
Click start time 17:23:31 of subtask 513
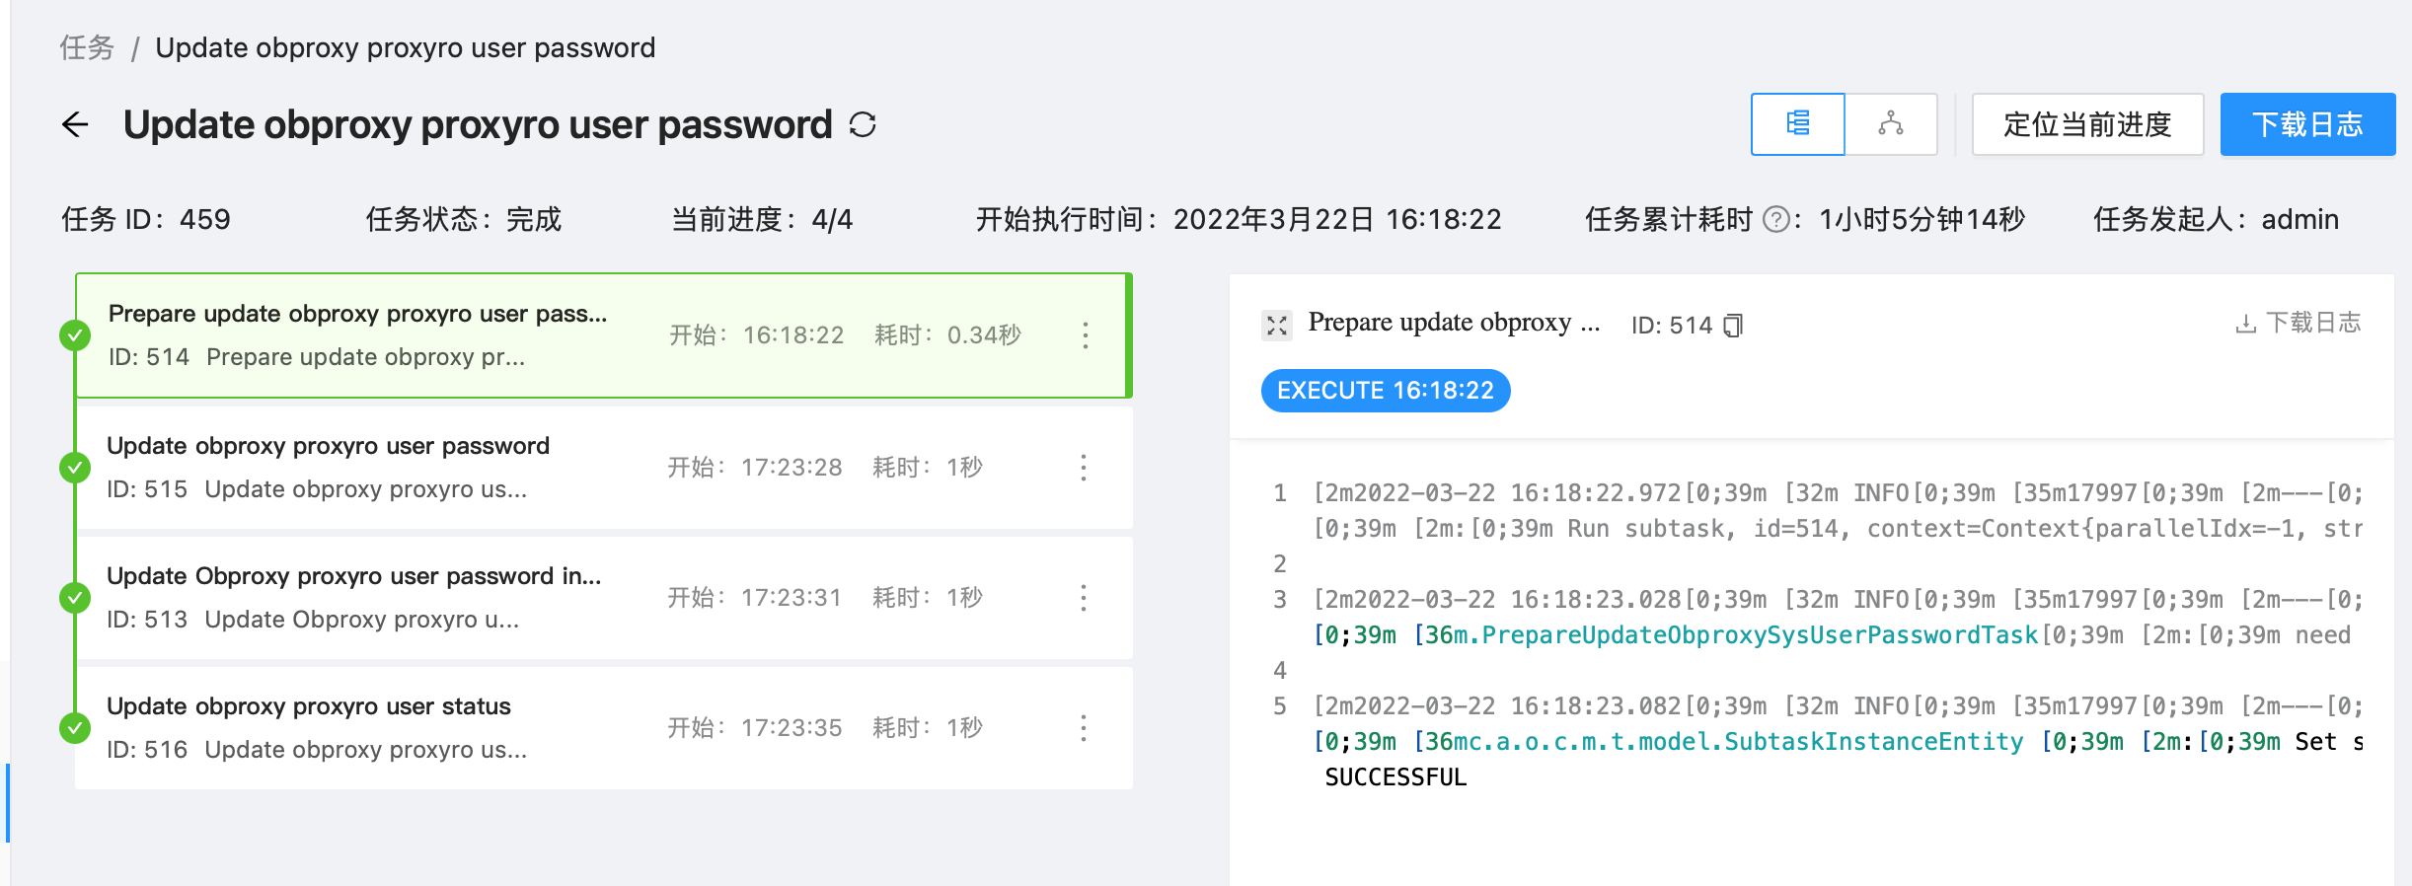pyautogui.click(x=791, y=598)
